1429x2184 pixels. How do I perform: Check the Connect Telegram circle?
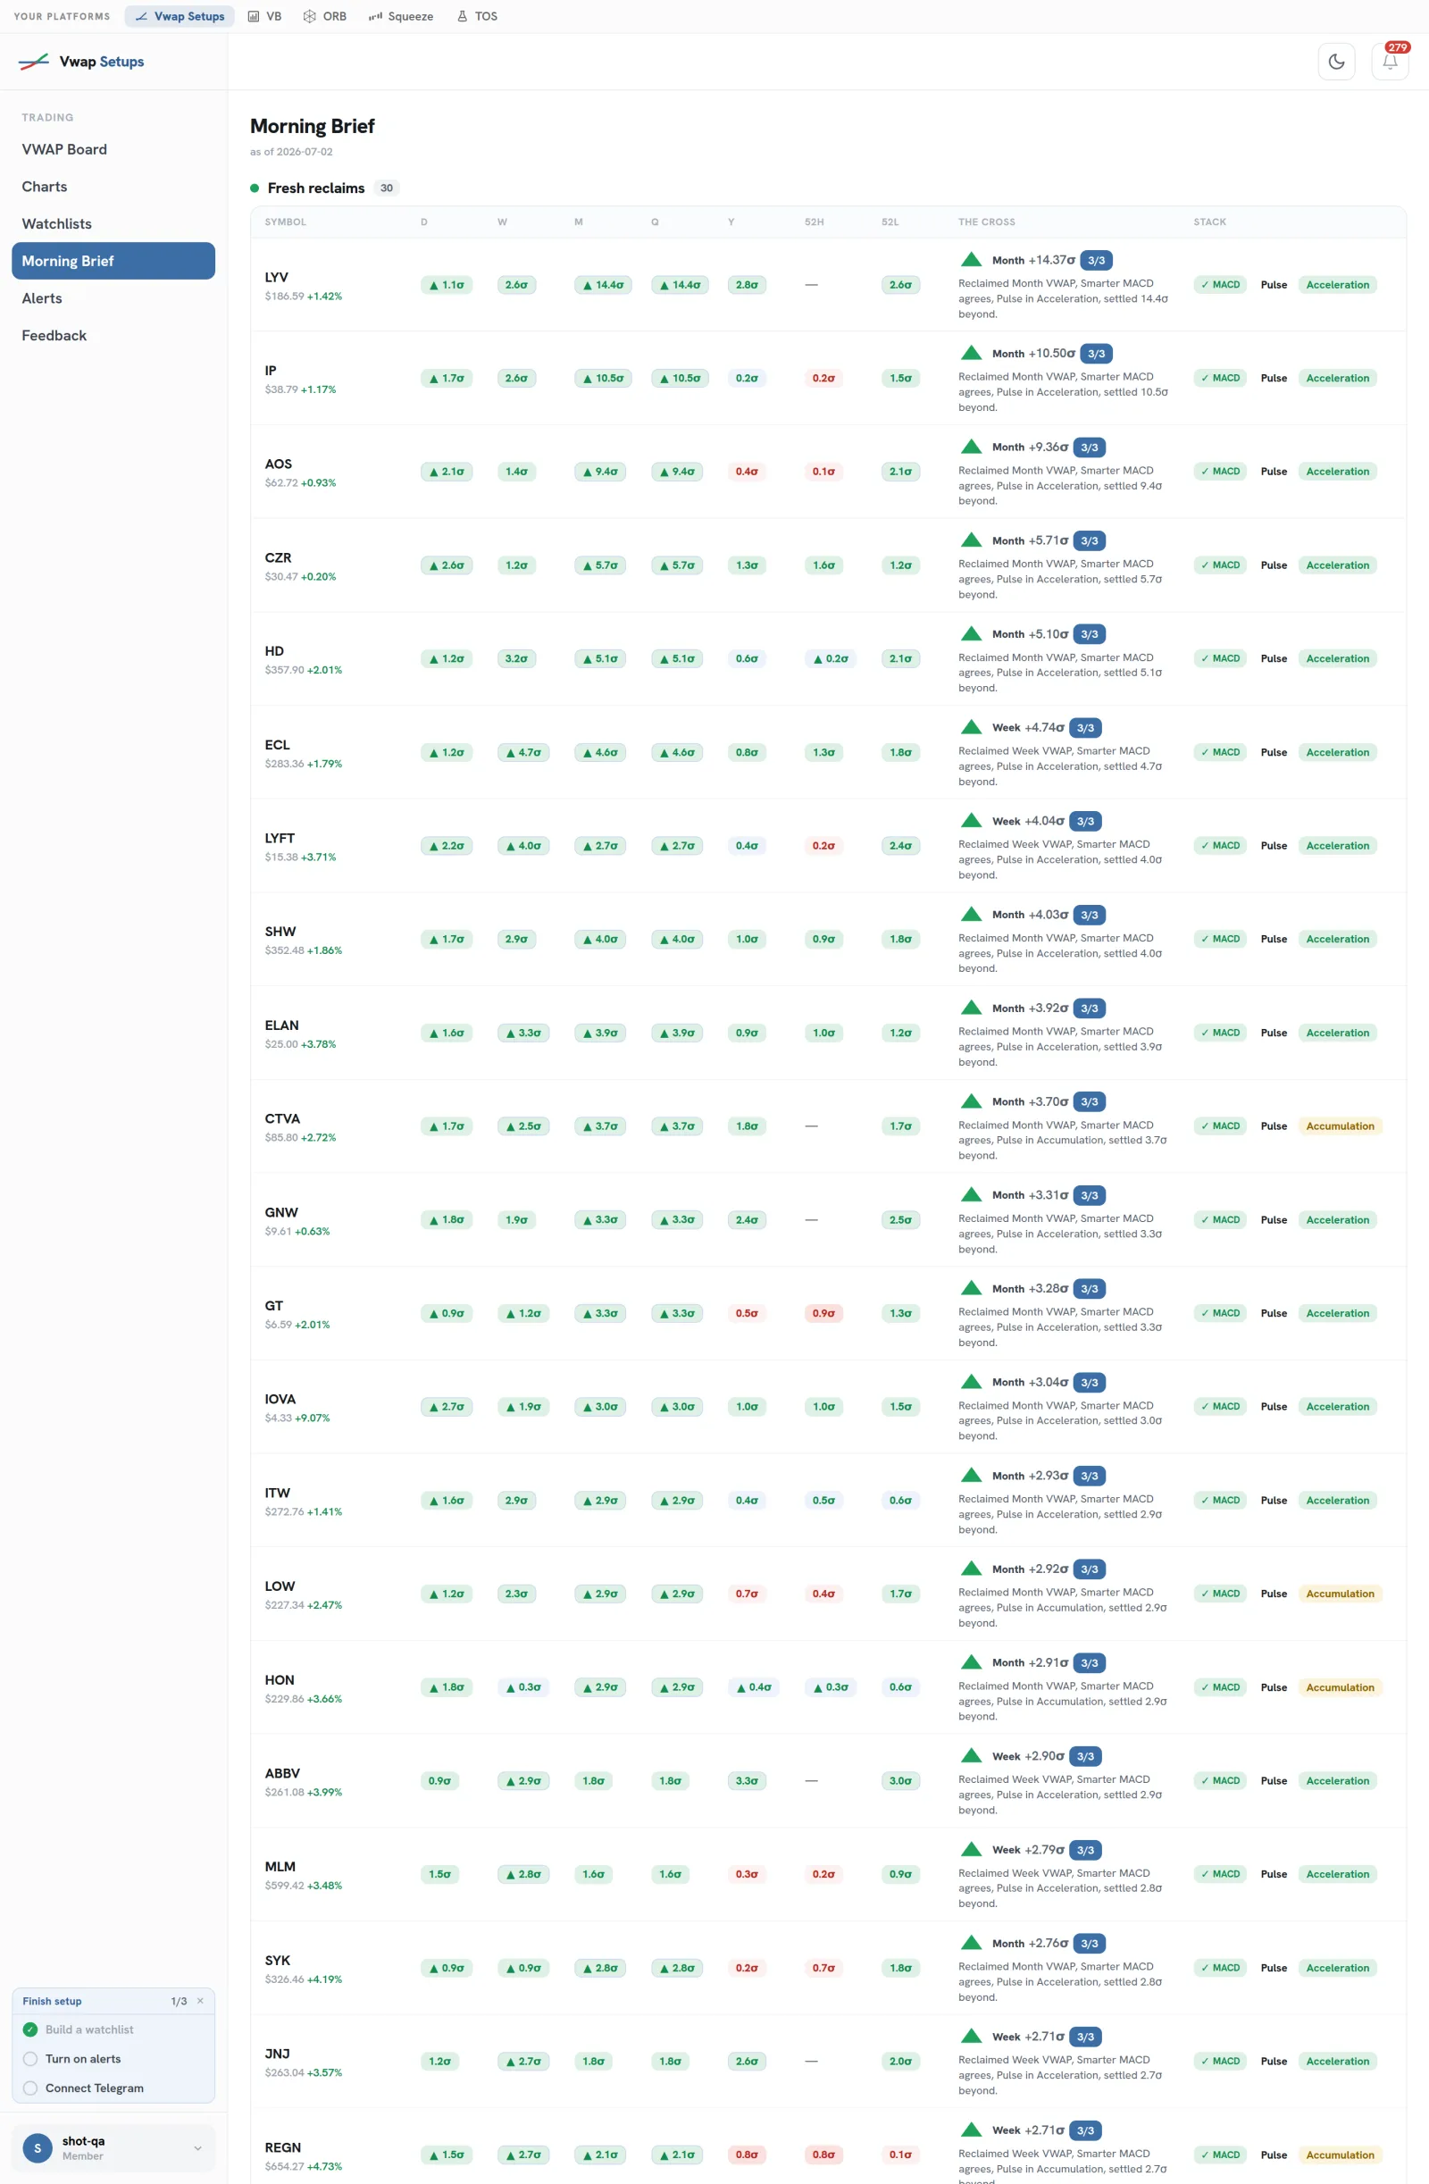click(x=30, y=2088)
